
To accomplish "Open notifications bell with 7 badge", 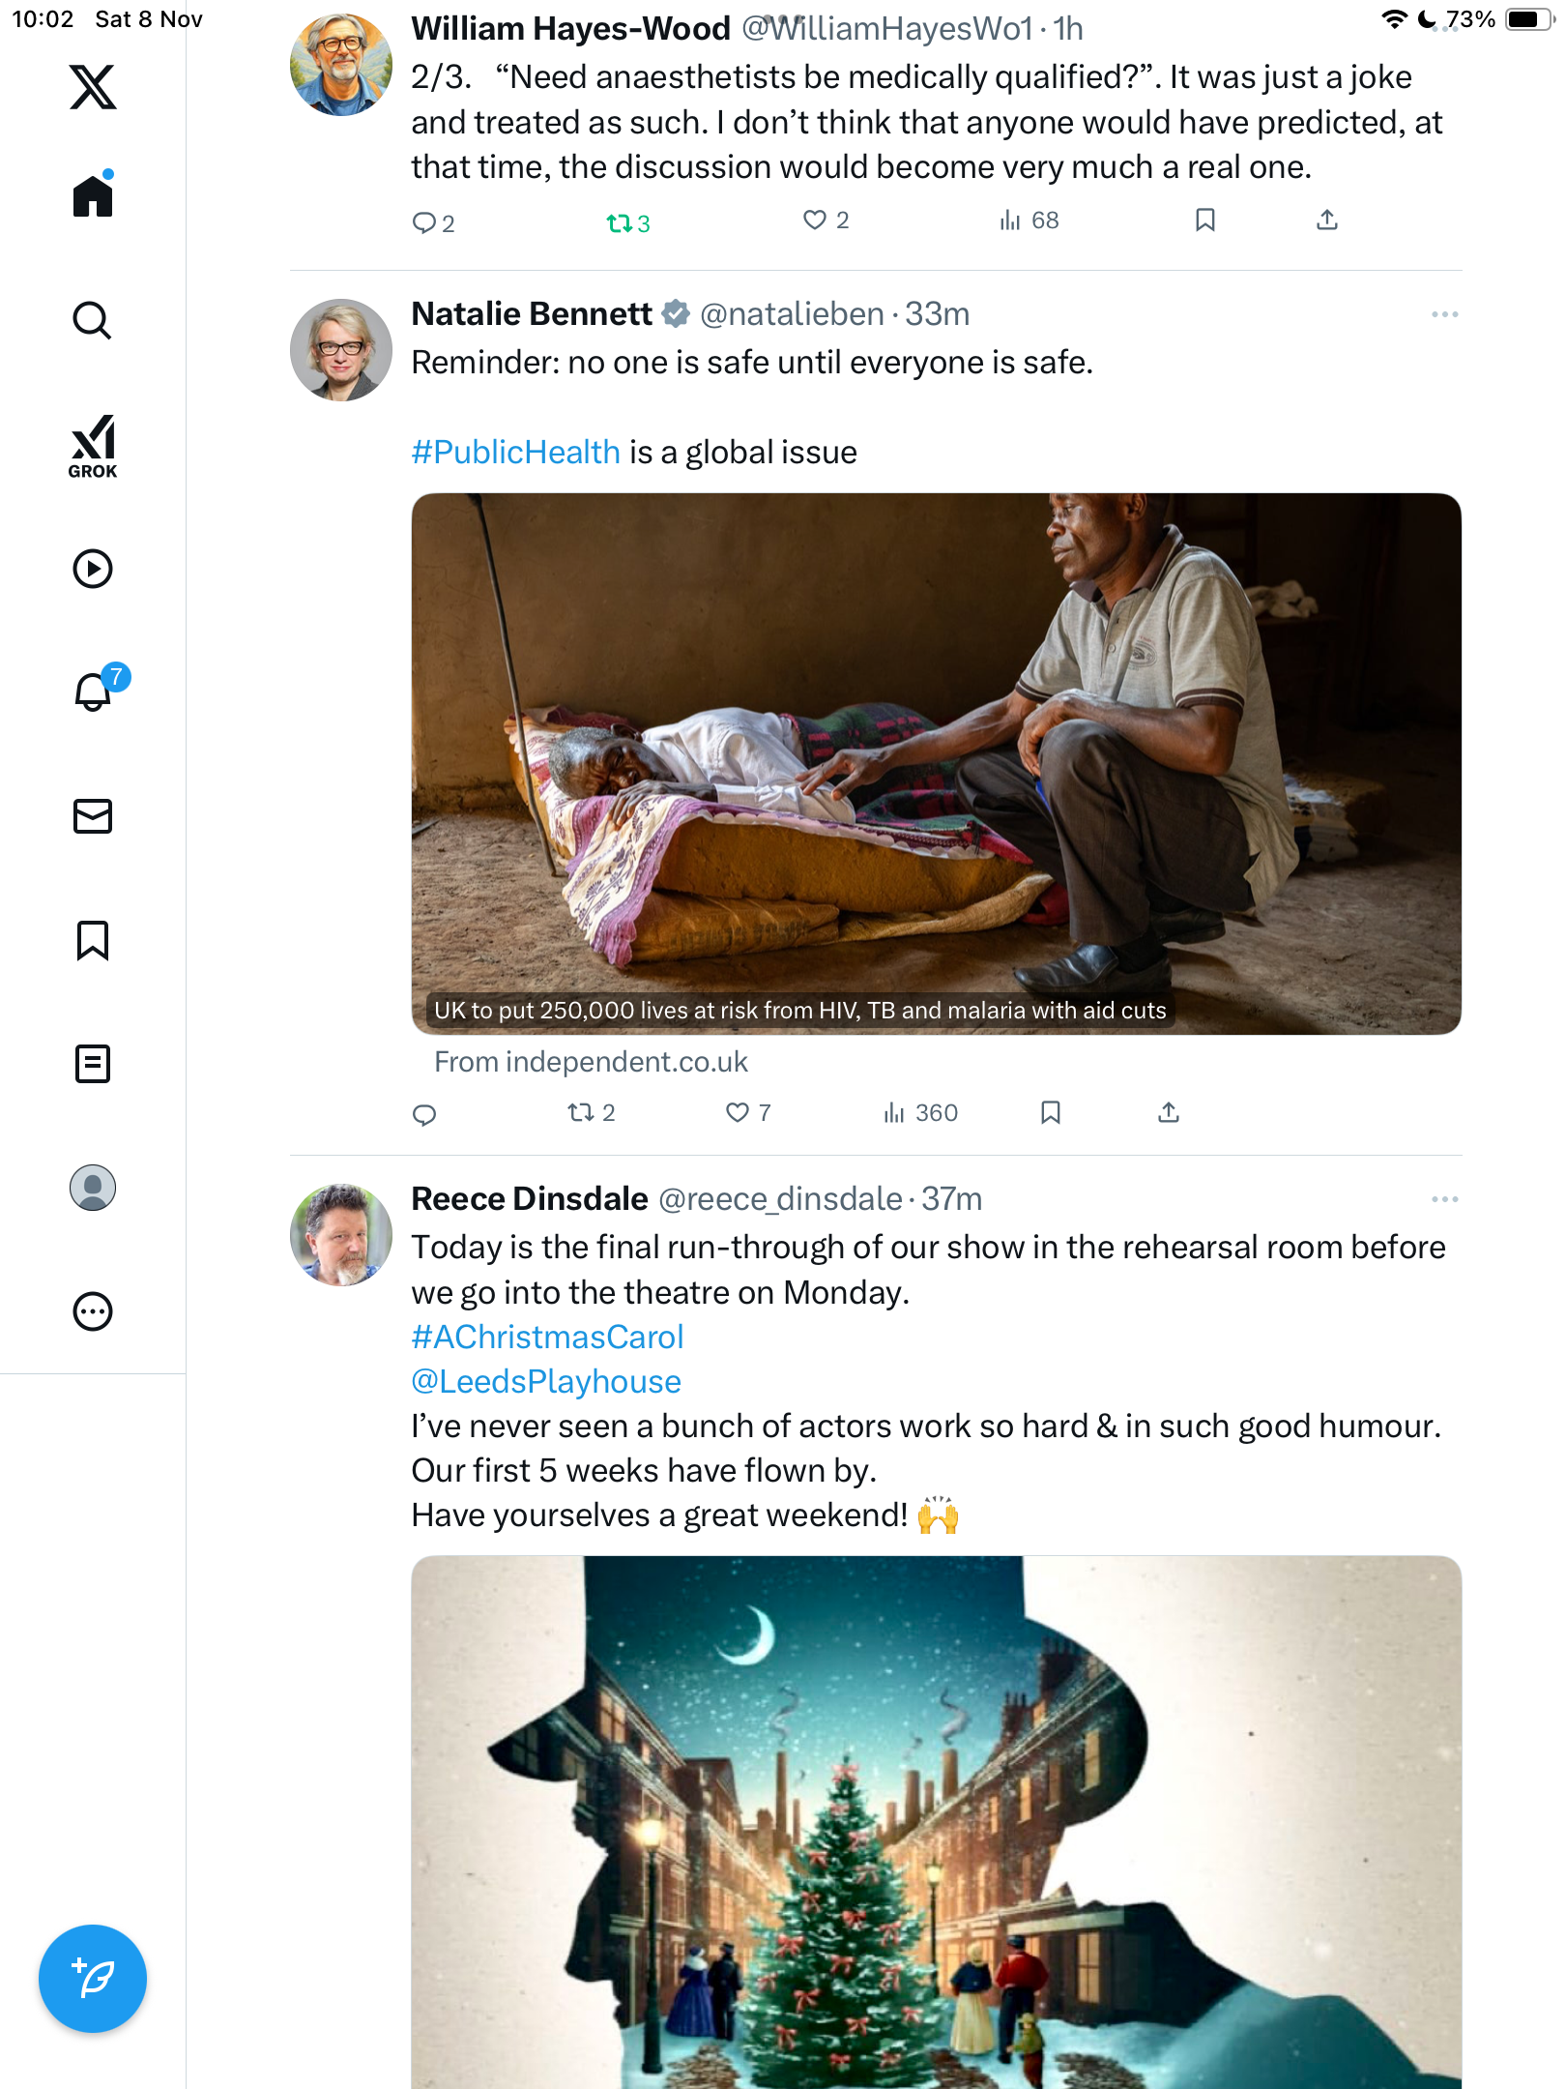I will [95, 691].
